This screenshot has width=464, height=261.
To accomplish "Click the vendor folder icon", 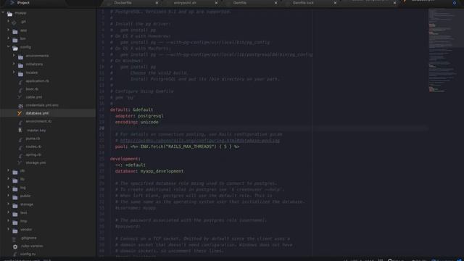I will click(x=15, y=231).
